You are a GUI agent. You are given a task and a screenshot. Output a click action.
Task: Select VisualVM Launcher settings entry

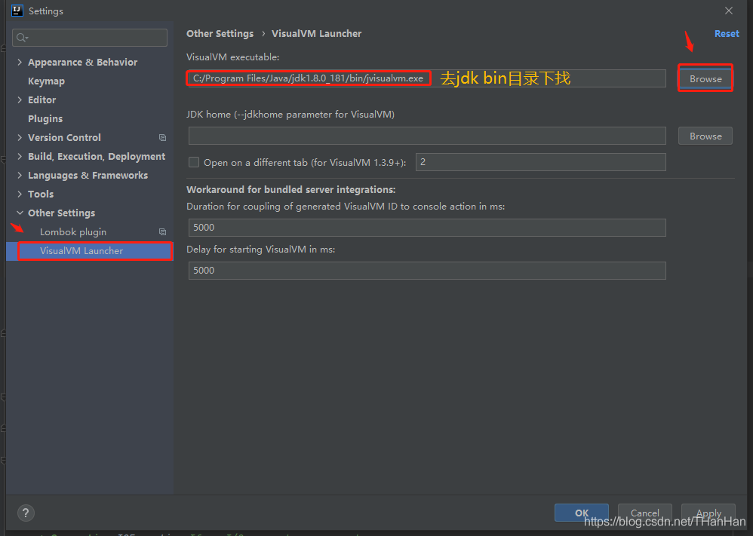pyautogui.click(x=89, y=251)
